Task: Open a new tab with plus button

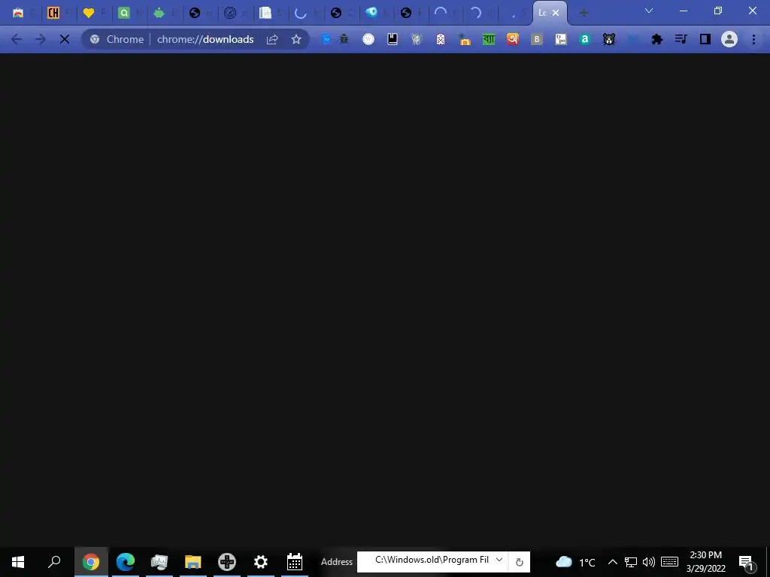Action: point(584,14)
